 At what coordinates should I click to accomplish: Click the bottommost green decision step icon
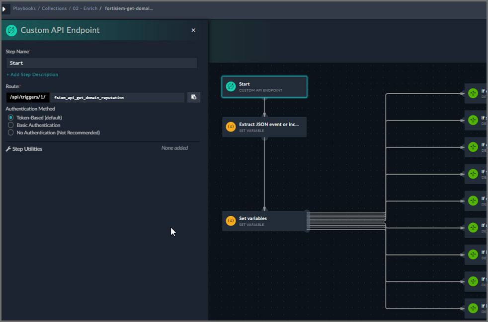click(x=473, y=308)
